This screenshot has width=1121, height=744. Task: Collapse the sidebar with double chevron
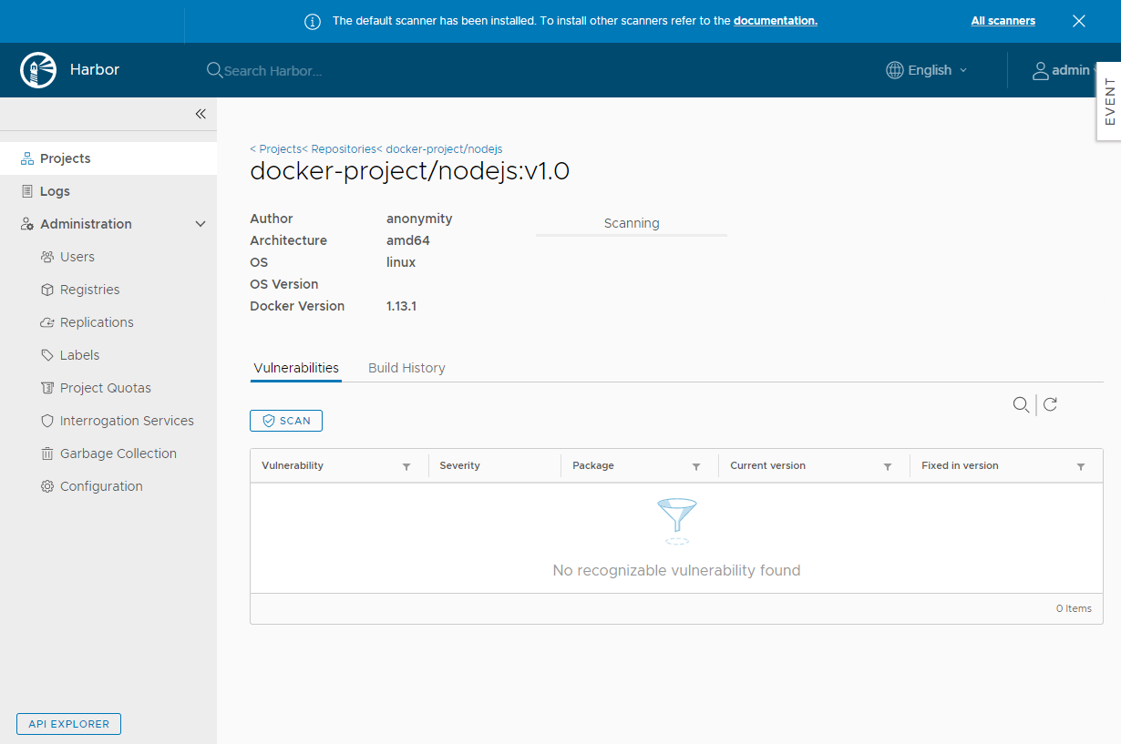pyautogui.click(x=201, y=114)
